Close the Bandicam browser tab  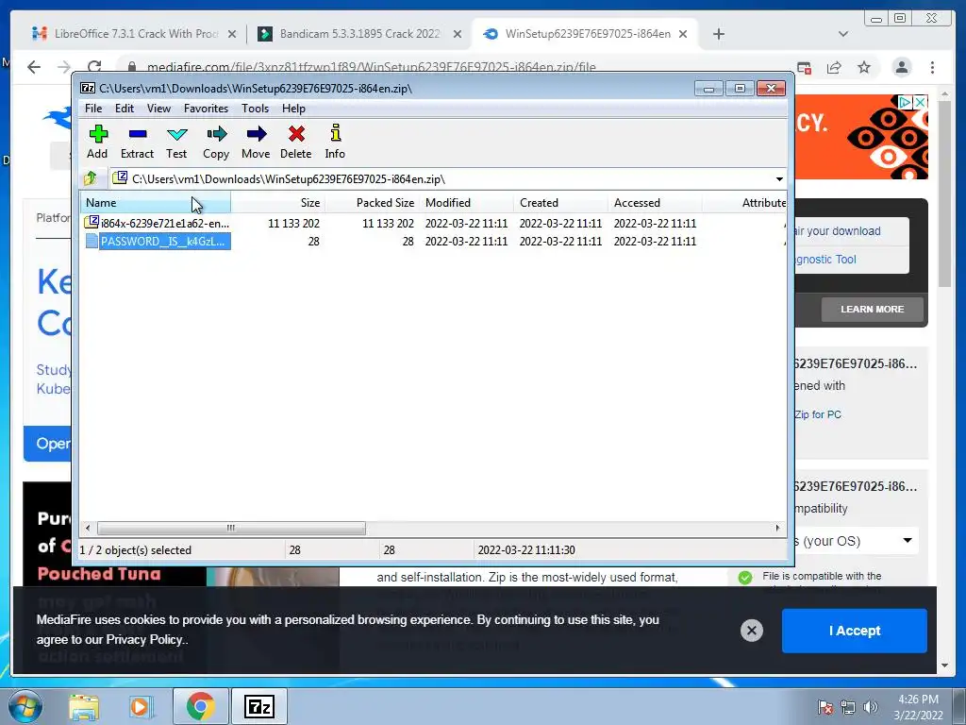(458, 34)
